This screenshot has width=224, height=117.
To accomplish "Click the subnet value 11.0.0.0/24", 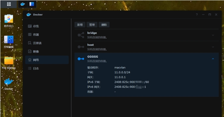I will [x=122, y=72].
